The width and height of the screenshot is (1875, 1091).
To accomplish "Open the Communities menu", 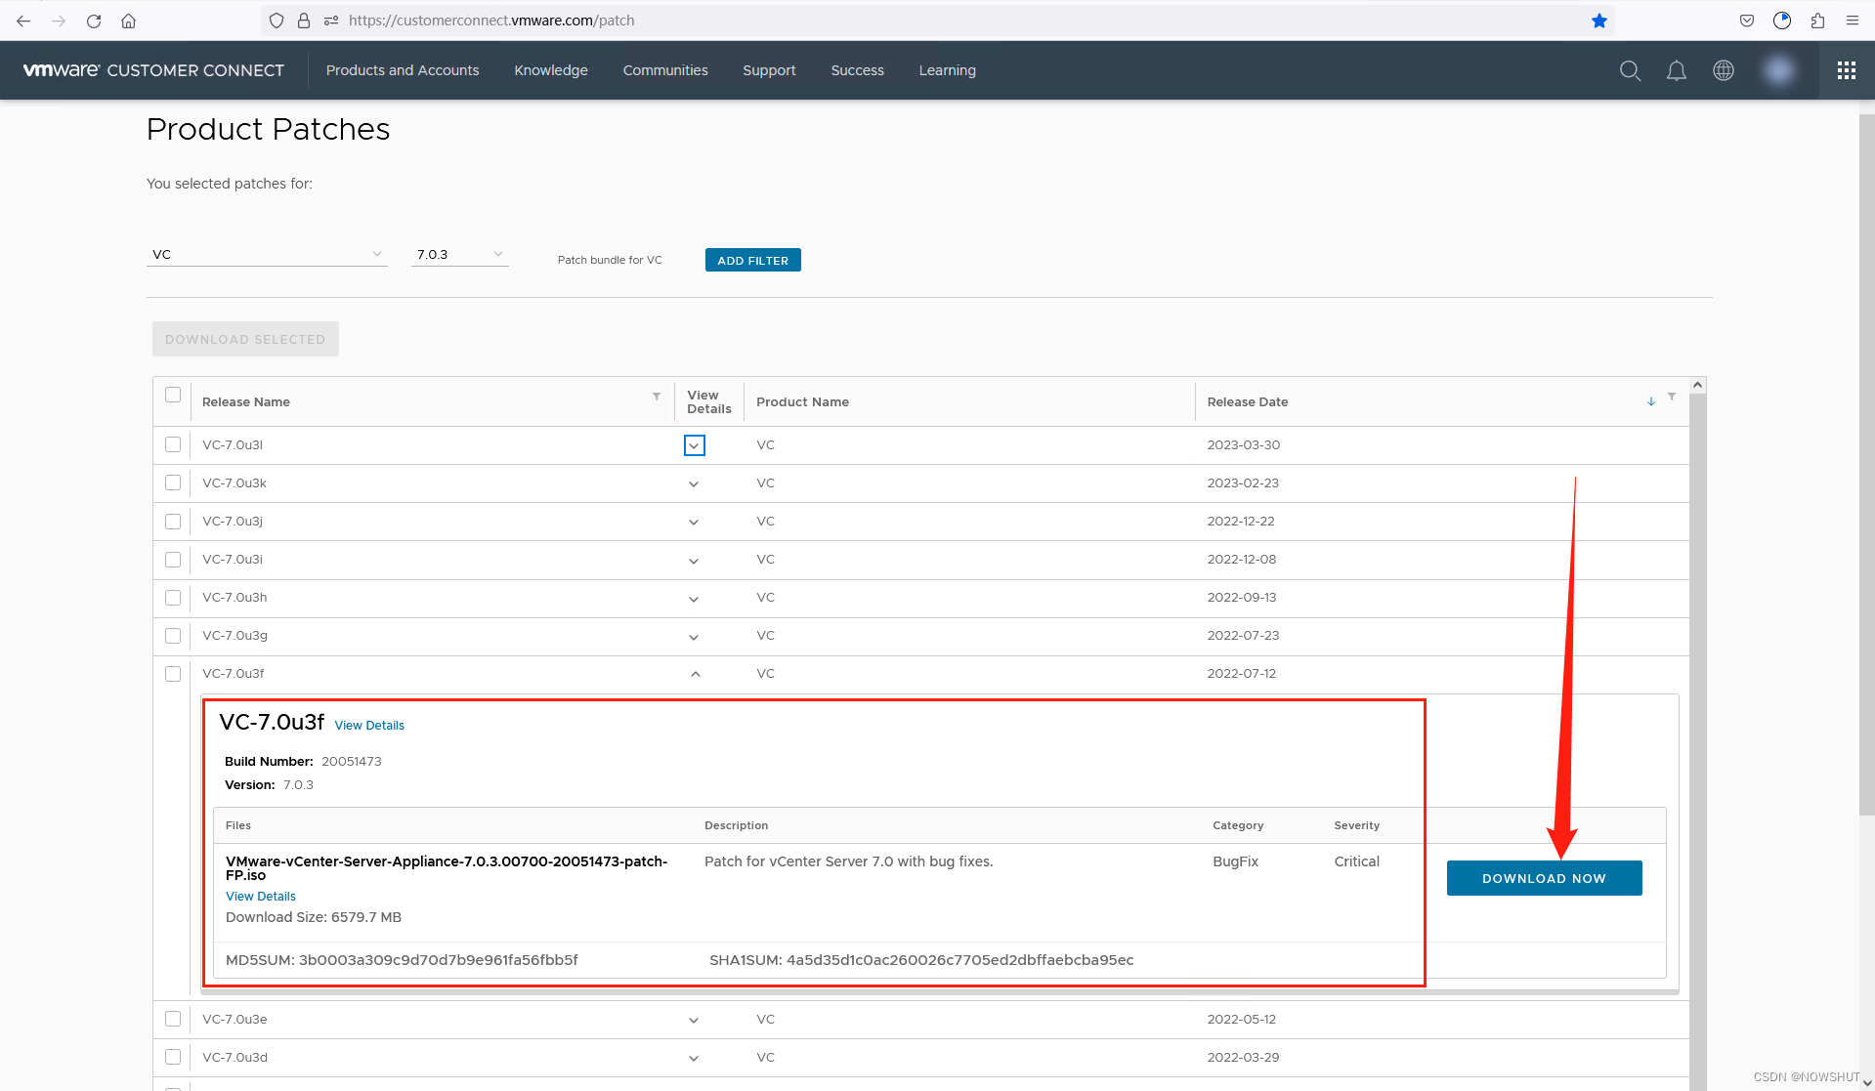I will (x=665, y=70).
